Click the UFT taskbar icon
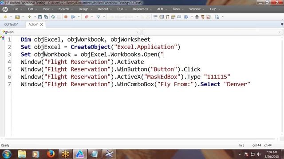 (80, 154)
